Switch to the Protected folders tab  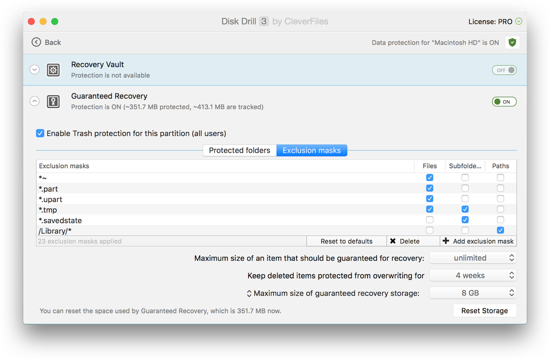click(240, 150)
